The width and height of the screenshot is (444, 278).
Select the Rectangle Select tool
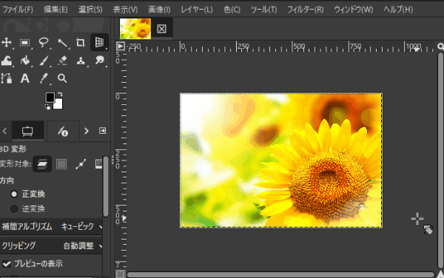click(24, 42)
